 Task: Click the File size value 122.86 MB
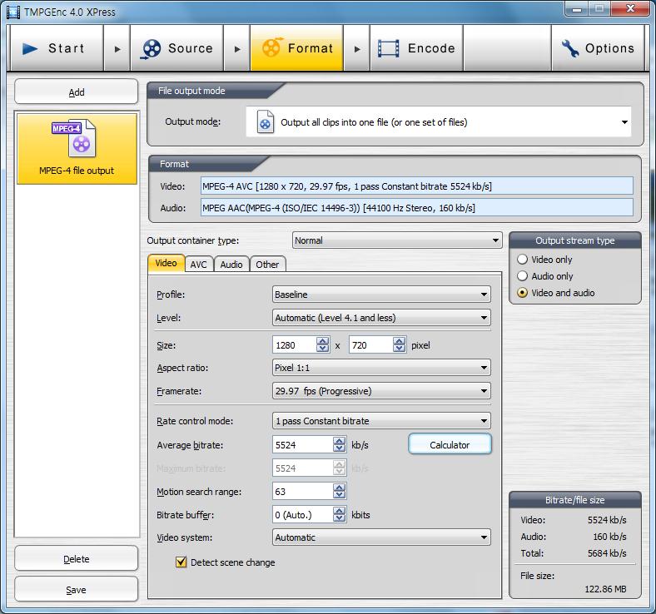click(x=605, y=589)
